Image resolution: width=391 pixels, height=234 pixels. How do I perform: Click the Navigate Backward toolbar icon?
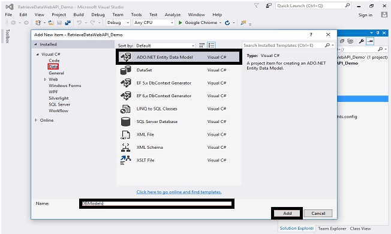coord(13,23)
